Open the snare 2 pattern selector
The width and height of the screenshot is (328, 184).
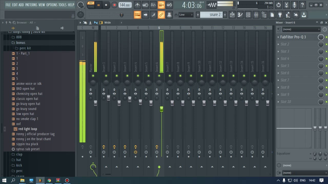tap(211, 15)
